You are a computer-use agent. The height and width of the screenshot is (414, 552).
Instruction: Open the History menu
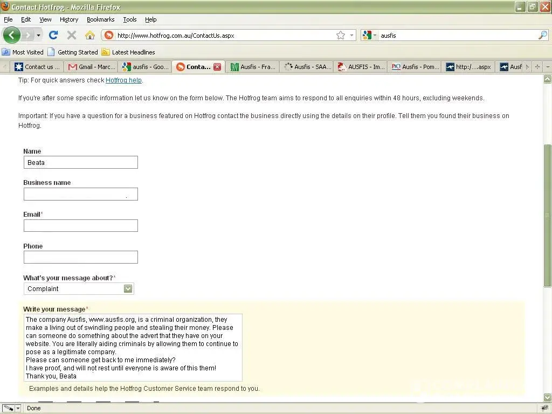pyautogui.click(x=69, y=19)
